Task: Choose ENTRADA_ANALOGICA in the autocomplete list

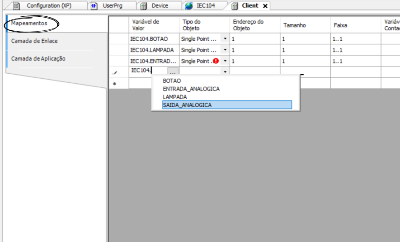Action: (191, 89)
